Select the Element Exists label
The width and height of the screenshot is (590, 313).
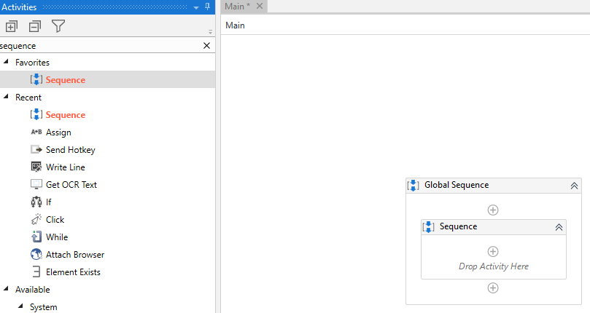point(73,272)
